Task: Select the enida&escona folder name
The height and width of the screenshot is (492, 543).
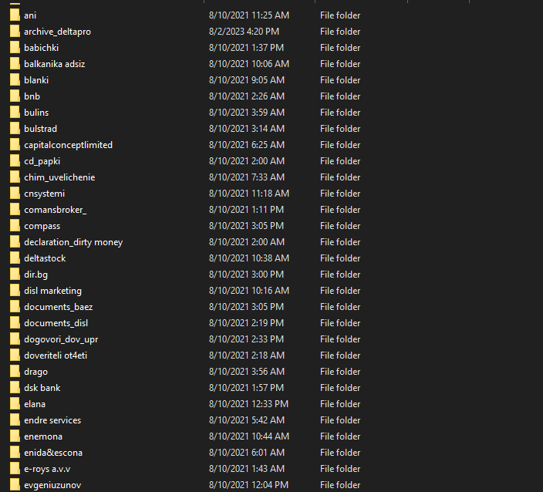Action: tap(53, 453)
